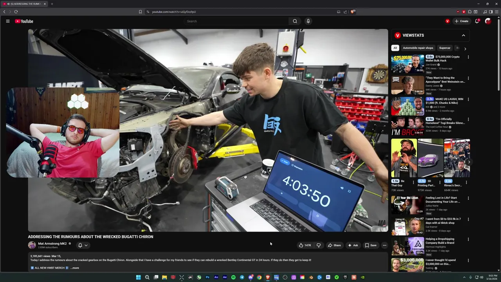Show next Shorts with the shelf arrow
This screenshot has width=501, height=282.
(x=469, y=162)
